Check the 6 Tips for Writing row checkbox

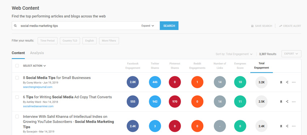[x=17, y=97]
